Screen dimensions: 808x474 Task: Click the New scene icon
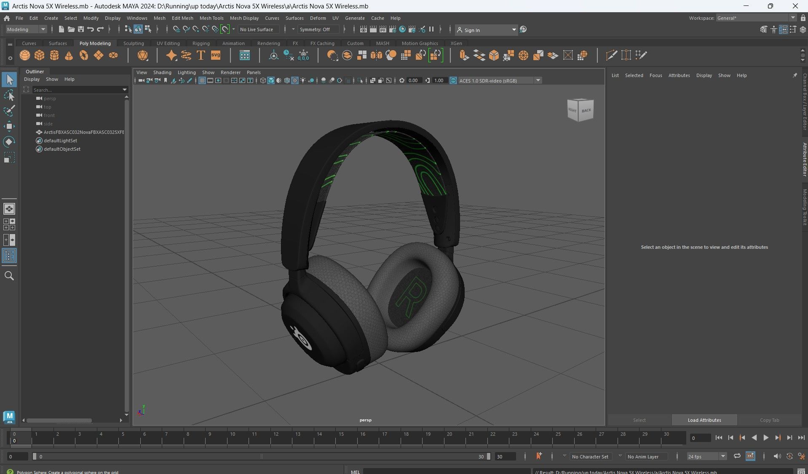tap(61, 29)
